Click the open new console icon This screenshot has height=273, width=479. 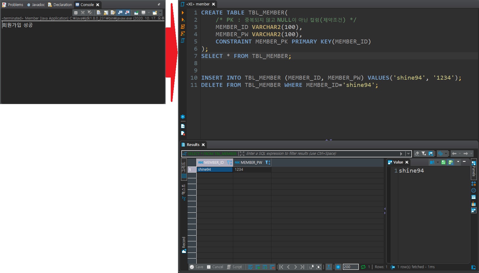[x=155, y=13]
